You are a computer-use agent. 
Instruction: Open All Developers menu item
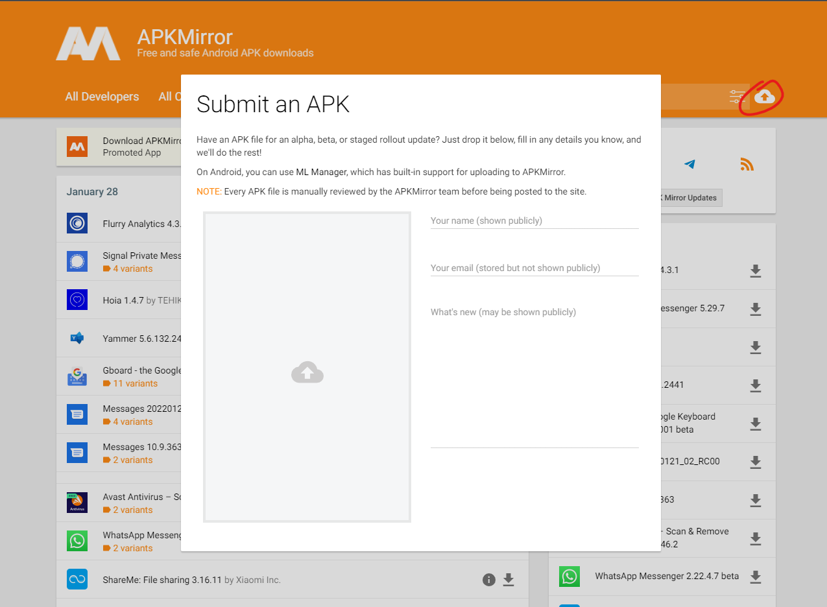[x=102, y=97]
